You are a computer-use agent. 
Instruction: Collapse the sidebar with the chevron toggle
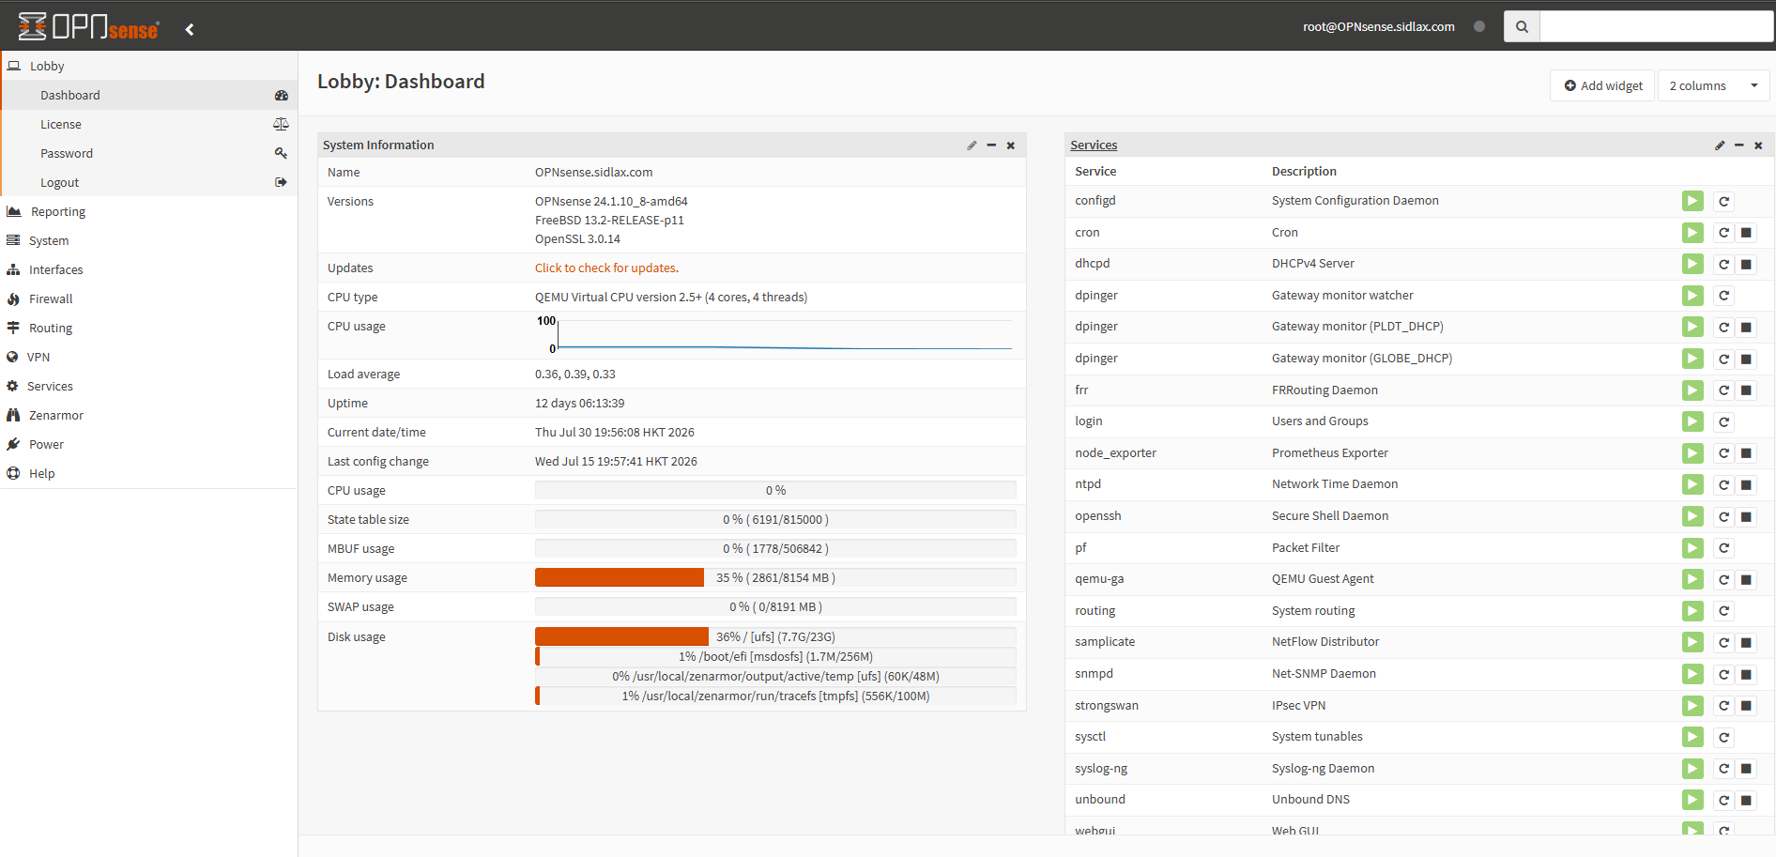pyautogui.click(x=190, y=29)
